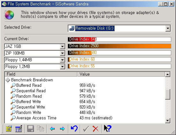The height and width of the screenshot is (135, 176).
Task: Select the Benchmark Breakdown row
Action: tap(32, 80)
